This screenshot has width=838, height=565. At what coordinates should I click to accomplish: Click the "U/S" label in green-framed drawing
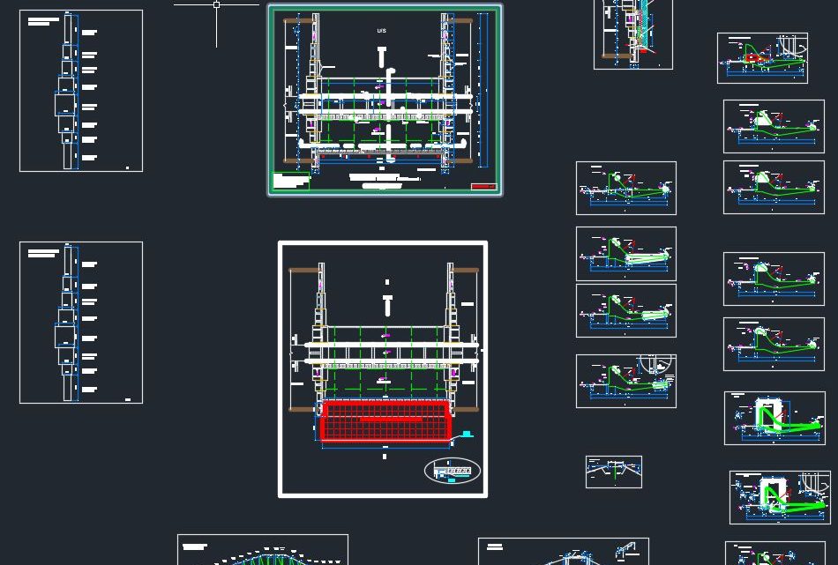tap(381, 31)
